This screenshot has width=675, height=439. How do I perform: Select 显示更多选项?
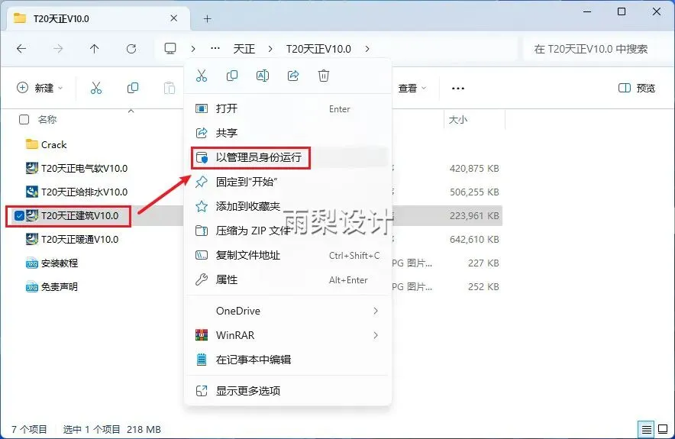(288, 391)
